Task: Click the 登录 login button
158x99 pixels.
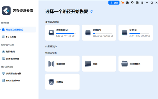Action: click(114, 3)
